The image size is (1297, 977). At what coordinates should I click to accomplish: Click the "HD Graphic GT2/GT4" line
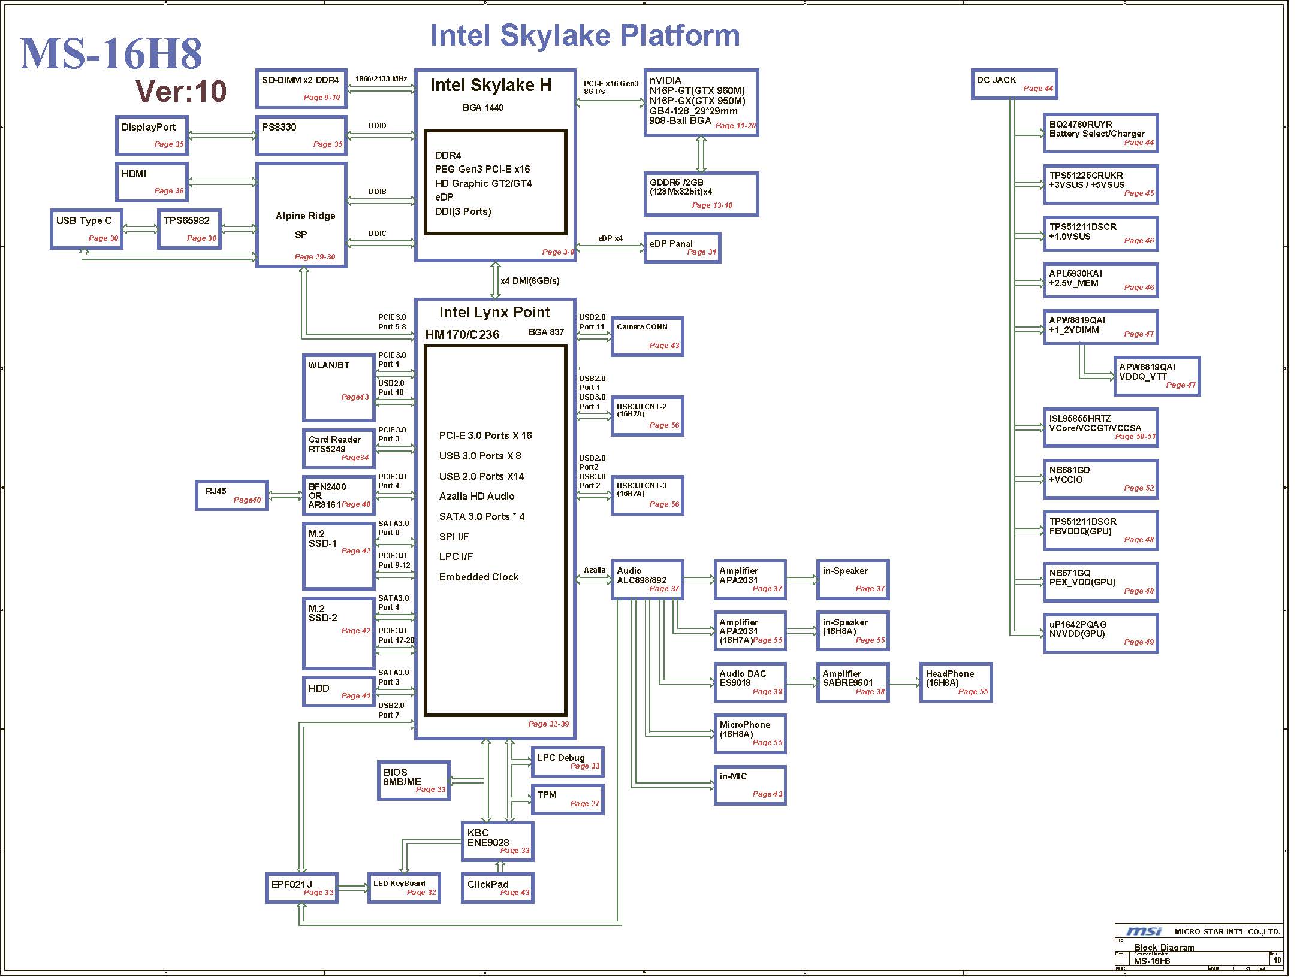coord(483,183)
